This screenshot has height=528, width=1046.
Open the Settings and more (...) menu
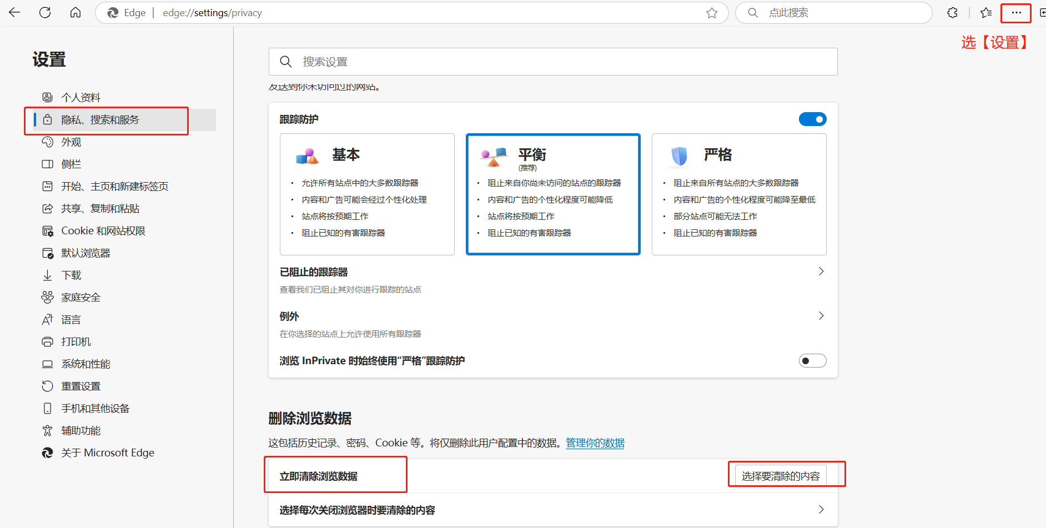pyautogui.click(x=1016, y=12)
